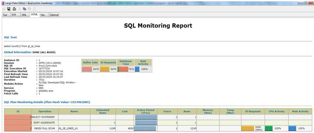Click the Execution Started timestamp 10:07:16

[51, 71]
